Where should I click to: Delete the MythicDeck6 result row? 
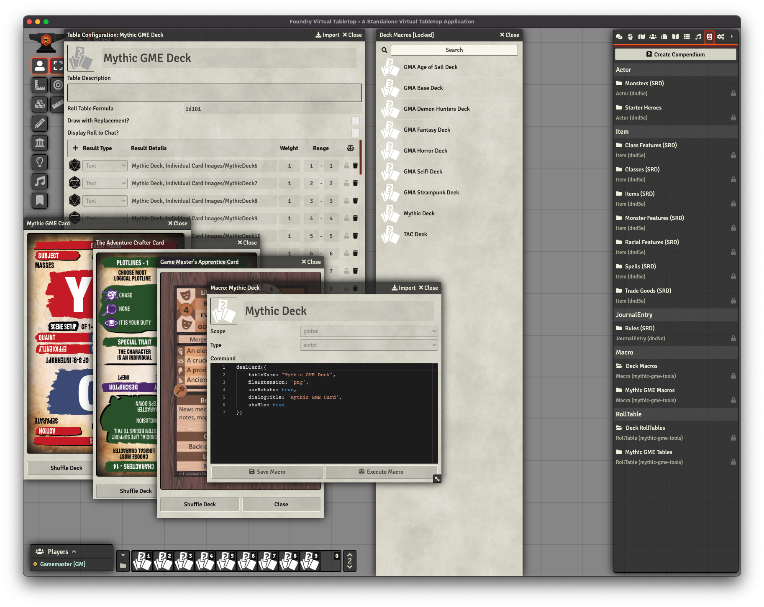(355, 166)
